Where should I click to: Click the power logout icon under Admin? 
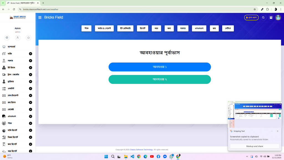[28, 37]
